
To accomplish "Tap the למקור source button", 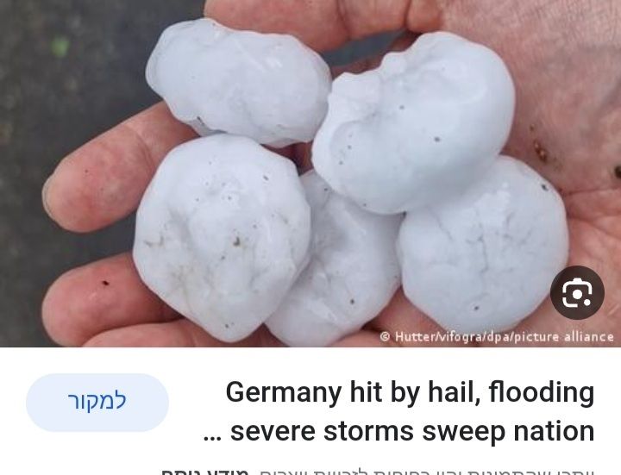I will [97, 403].
